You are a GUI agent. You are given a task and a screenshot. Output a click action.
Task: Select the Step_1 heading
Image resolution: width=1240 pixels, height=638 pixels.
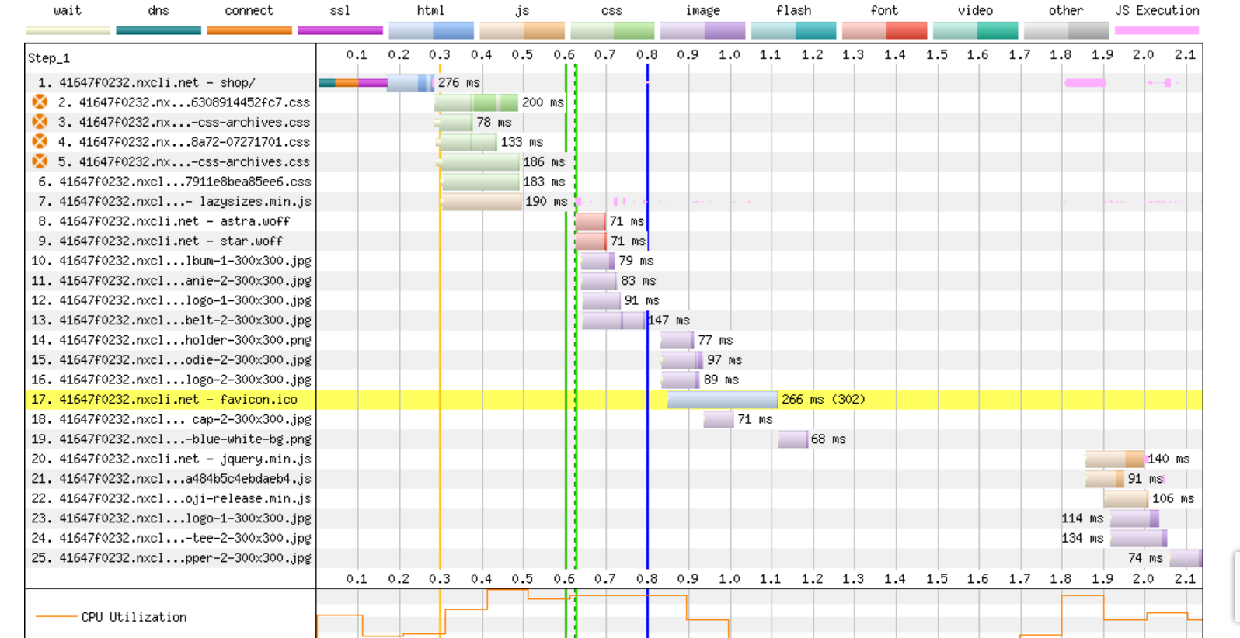(49, 58)
